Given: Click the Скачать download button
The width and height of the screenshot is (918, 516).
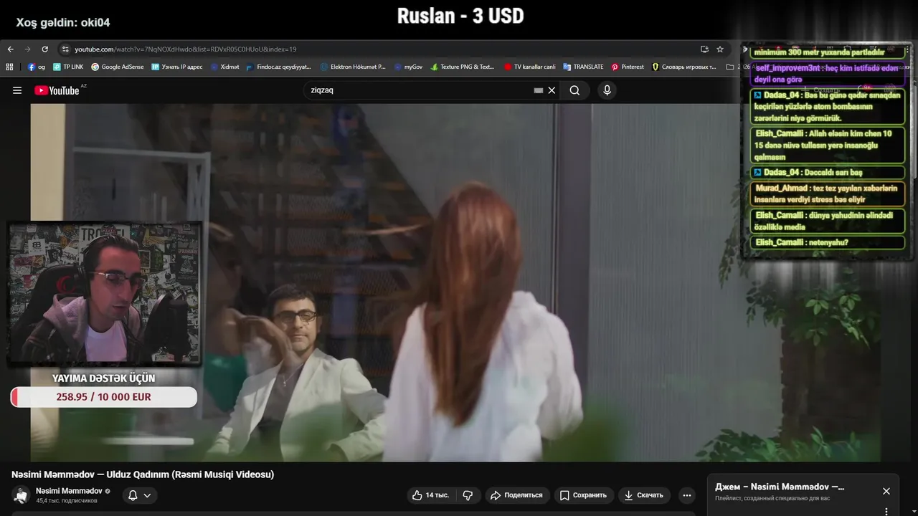Looking at the screenshot, I should point(643,495).
